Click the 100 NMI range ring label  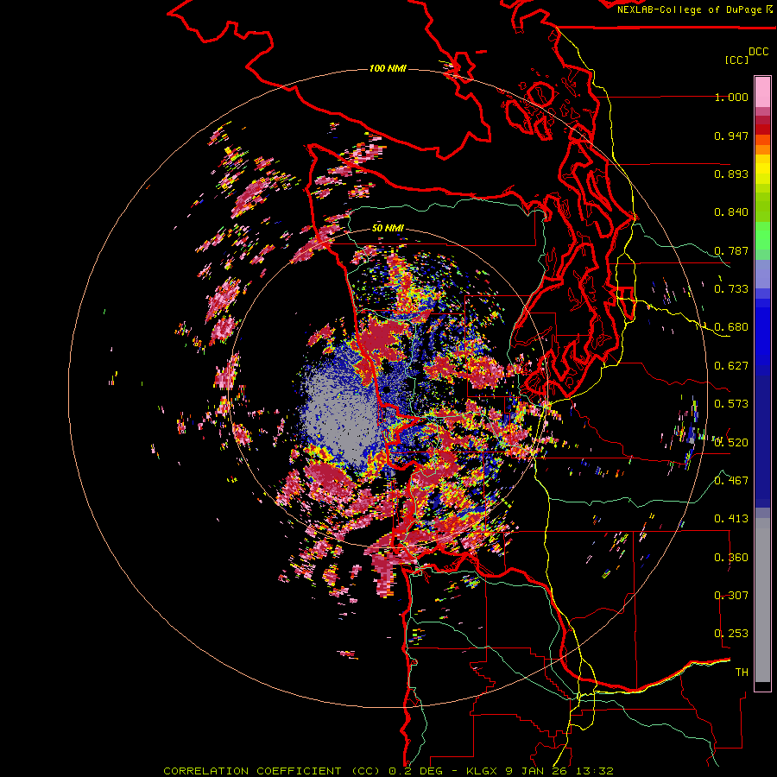click(x=388, y=68)
